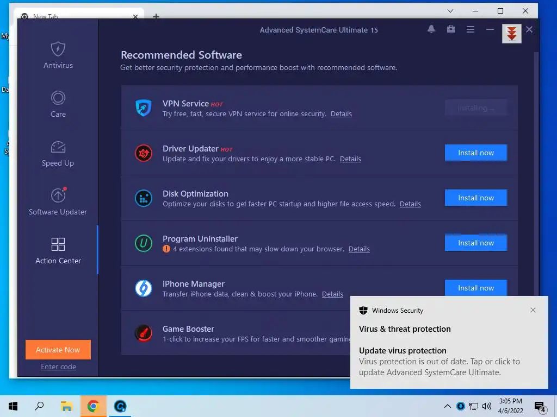Click the red download arrows icon

[x=511, y=34]
